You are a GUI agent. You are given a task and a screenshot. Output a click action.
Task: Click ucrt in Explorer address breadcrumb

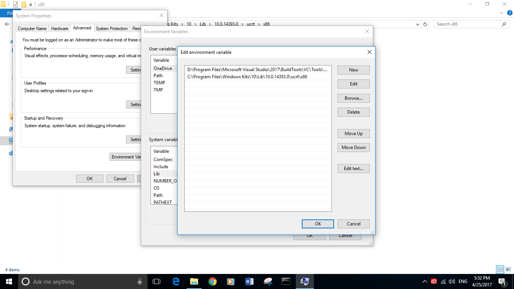pos(251,24)
